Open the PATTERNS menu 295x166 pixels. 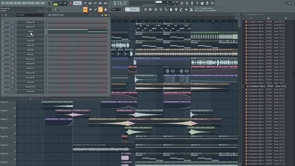pos(18,3)
